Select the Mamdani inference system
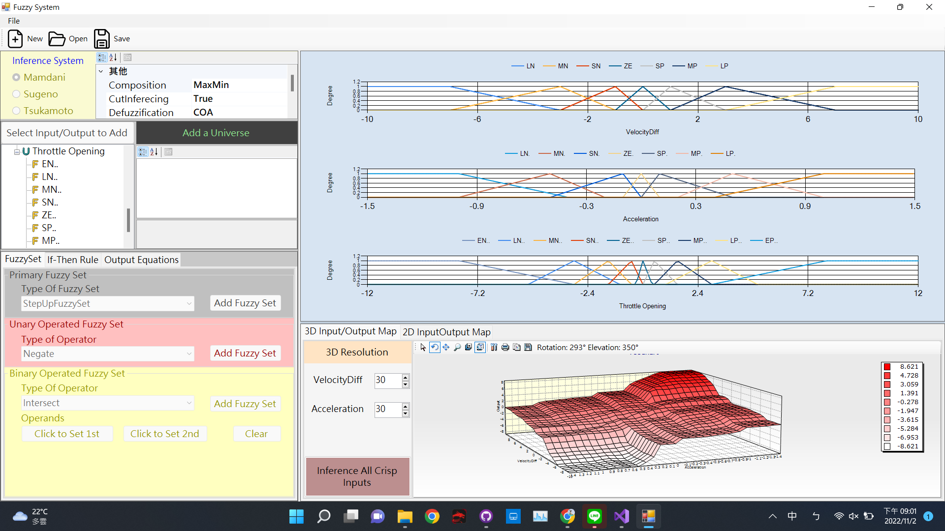 (x=17, y=77)
